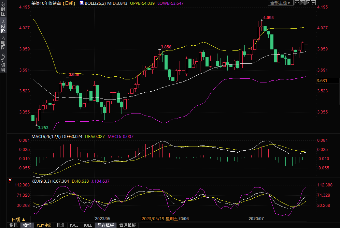Open the 闪电图 side tab

[x=3, y=42]
